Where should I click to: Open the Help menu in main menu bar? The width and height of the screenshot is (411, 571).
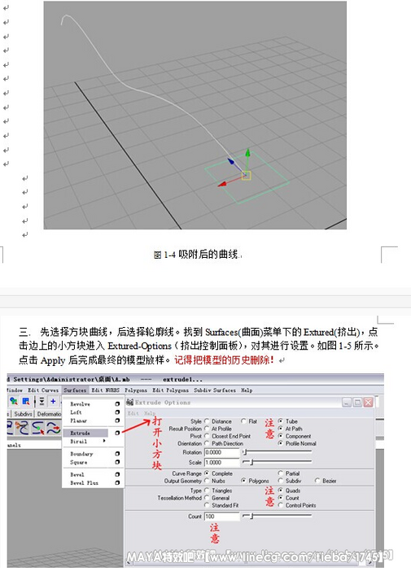click(247, 390)
